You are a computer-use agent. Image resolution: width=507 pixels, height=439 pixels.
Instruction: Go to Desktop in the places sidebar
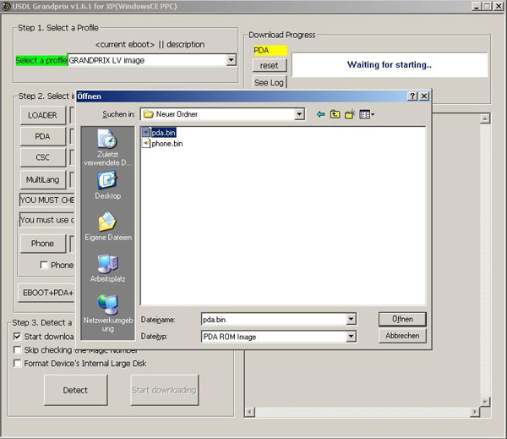click(x=107, y=185)
